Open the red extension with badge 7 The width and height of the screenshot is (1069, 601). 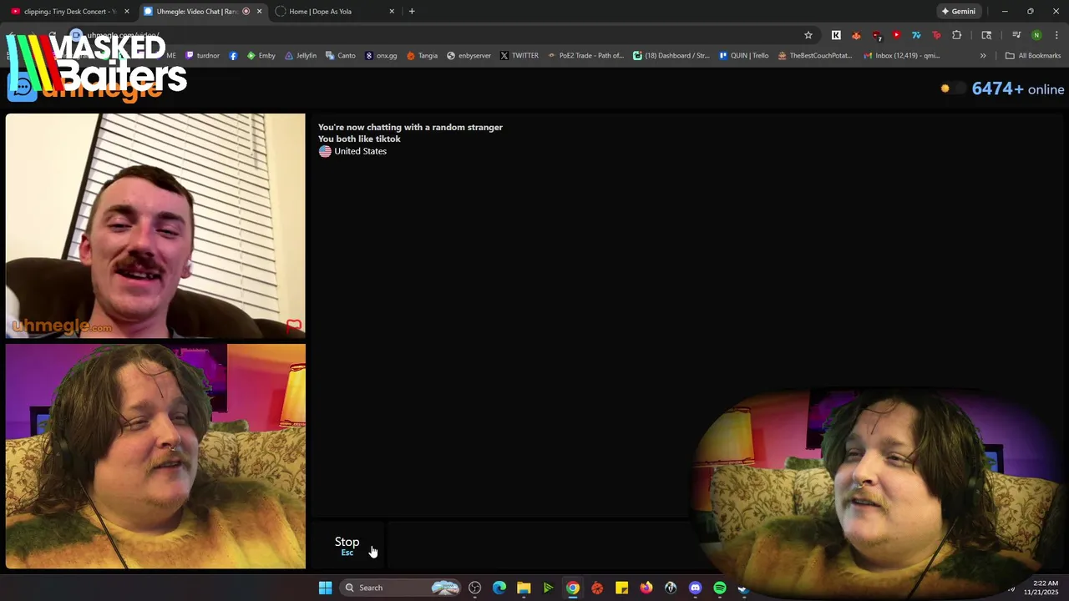click(876, 35)
